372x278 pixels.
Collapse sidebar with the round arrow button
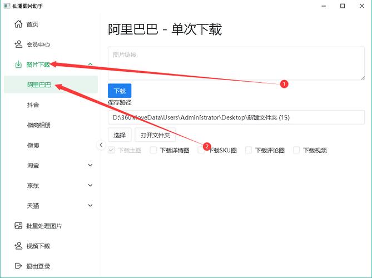click(101, 145)
